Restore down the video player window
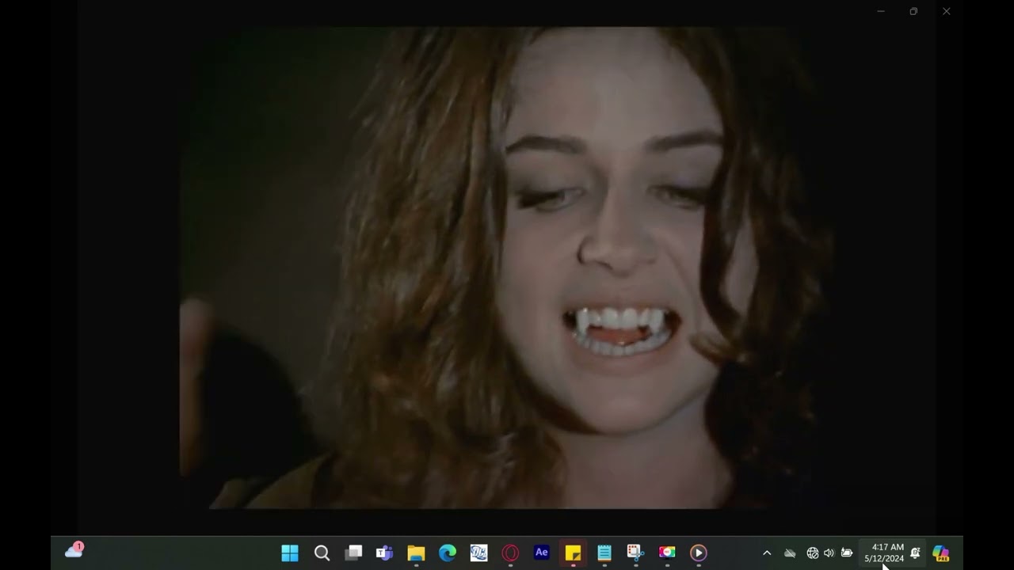1014x570 pixels. (913, 11)
